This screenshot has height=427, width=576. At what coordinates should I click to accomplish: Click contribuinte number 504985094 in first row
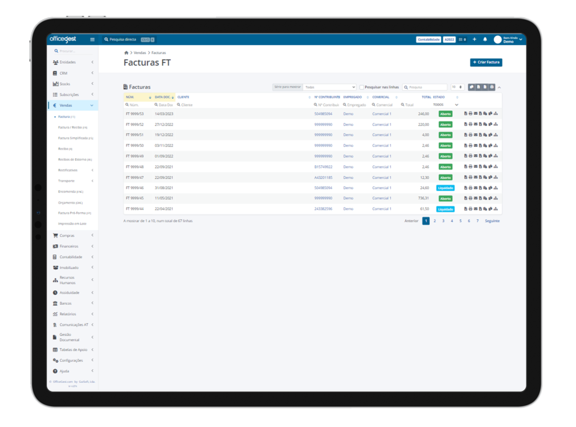click(323, 114)
